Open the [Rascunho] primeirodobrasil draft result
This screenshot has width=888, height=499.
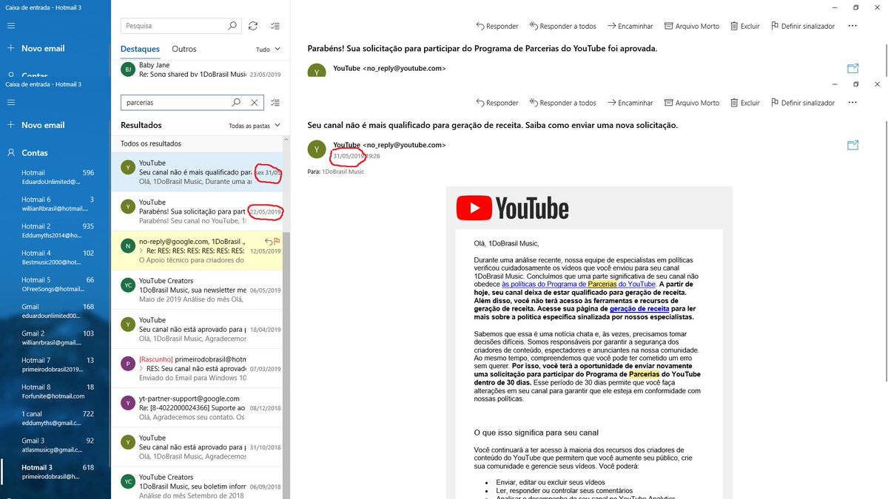[197, 368]
